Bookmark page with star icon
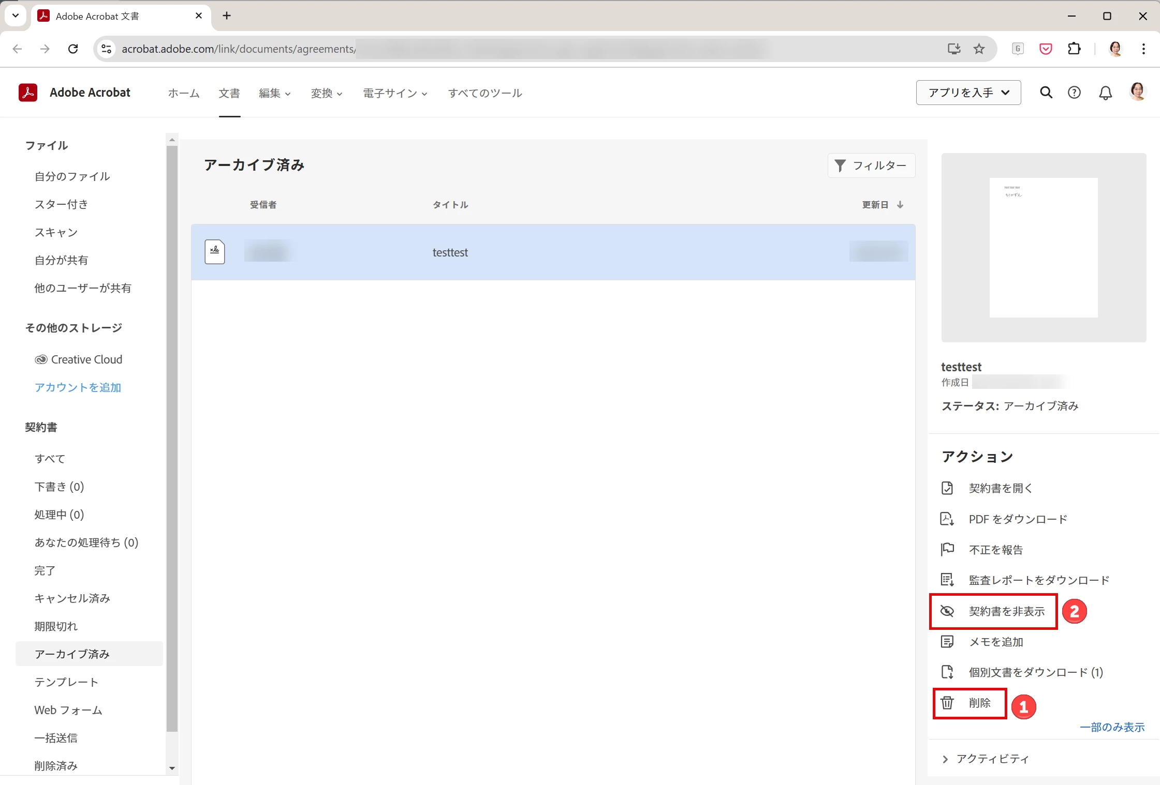 (979, 49)
